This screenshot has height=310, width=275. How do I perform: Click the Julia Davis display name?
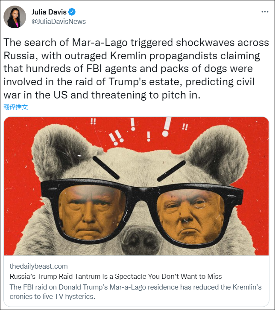point(49,12)
